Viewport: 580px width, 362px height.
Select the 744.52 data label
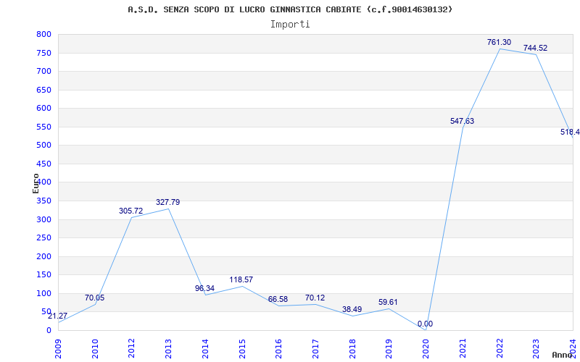(535, 48)
